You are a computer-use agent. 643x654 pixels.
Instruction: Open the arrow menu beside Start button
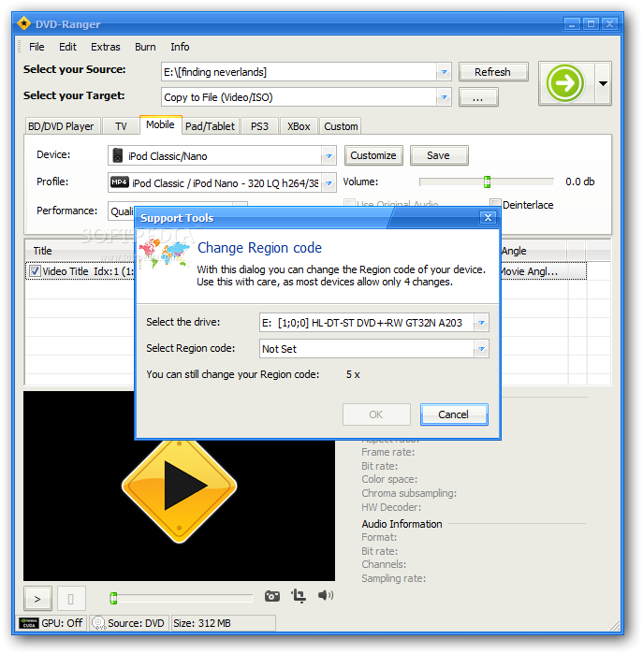click(603, 83)
